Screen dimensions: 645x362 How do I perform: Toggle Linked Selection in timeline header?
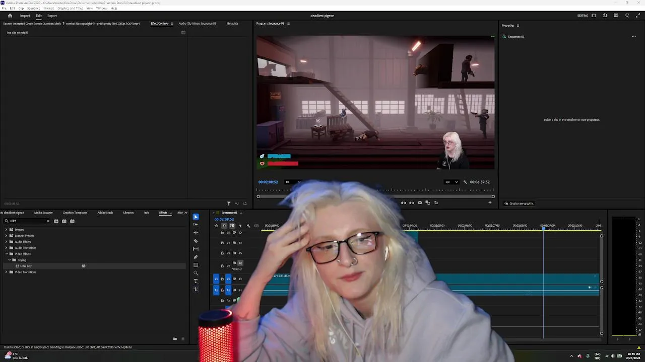[232, 226]
